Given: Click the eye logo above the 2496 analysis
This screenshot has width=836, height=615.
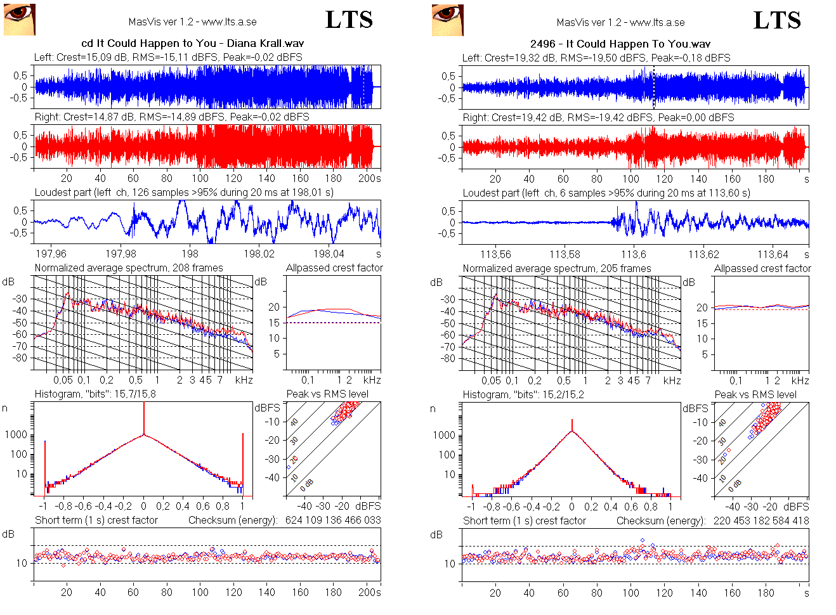Looking at the screenshot, I should coord(448,20).
